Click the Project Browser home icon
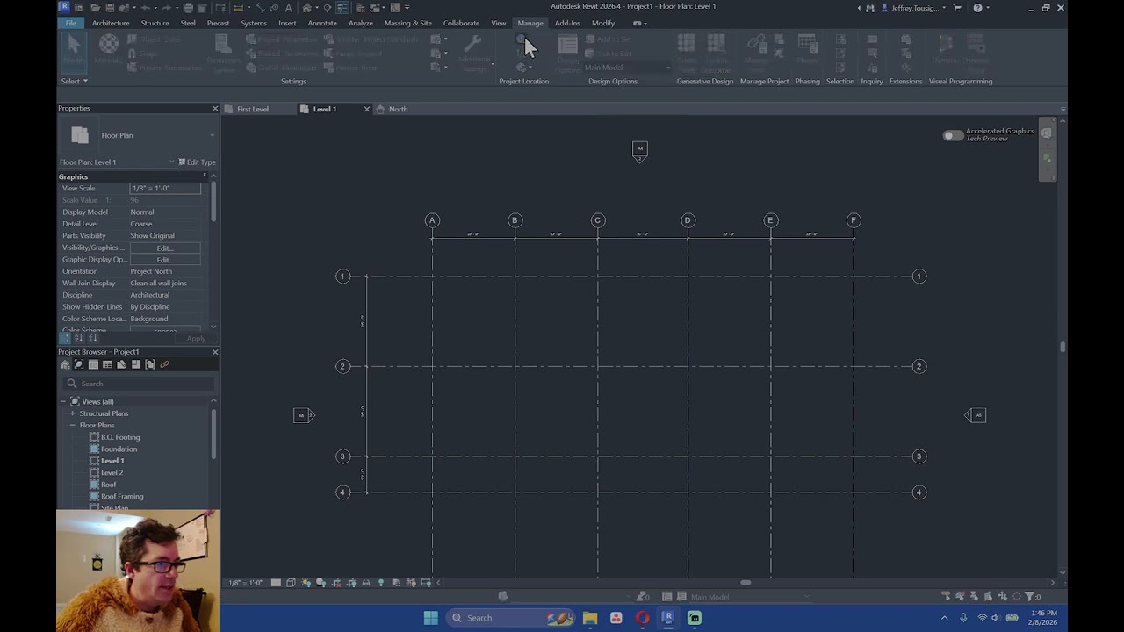The height and width of the screenshot is (632, 1124). pyautogui.click(x=65, y=364)
